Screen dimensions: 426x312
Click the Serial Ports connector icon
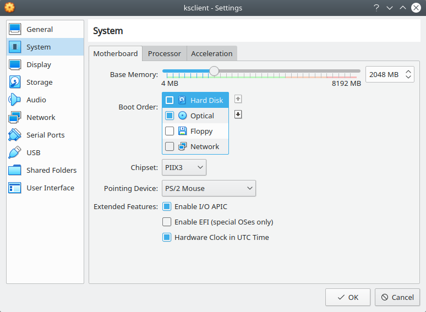click(15, 135)
